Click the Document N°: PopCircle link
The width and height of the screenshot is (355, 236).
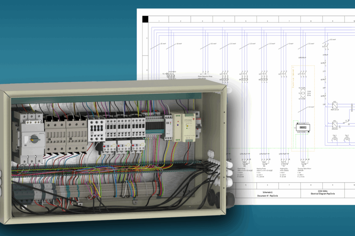click(268, 196)
